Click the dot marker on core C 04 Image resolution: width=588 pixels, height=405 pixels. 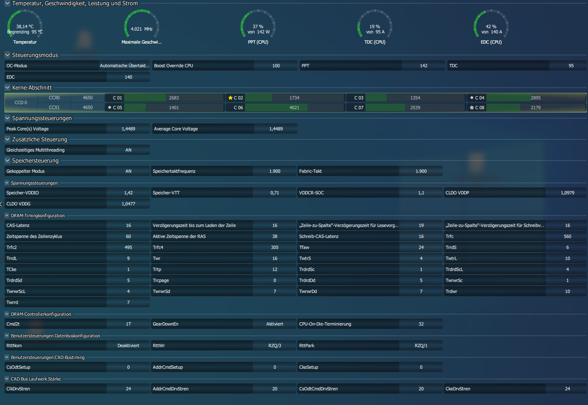click(472, 98)
